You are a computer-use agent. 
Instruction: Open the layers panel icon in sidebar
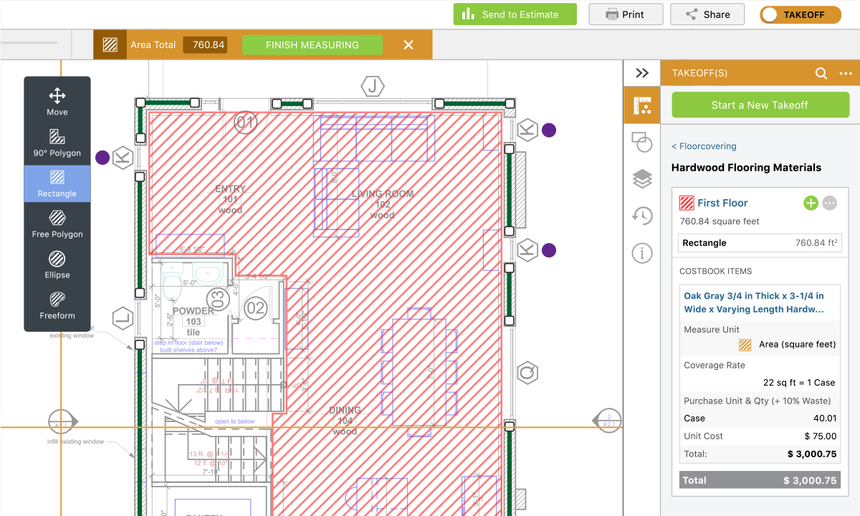coord(642,179)
